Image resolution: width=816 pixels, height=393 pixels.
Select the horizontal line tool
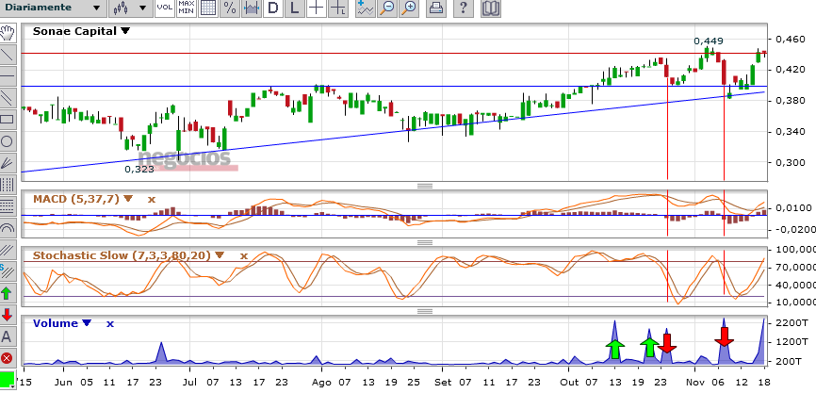tap(8, 76)
